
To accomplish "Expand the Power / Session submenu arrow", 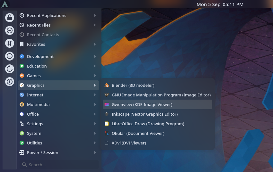I will tap(95, 152).
